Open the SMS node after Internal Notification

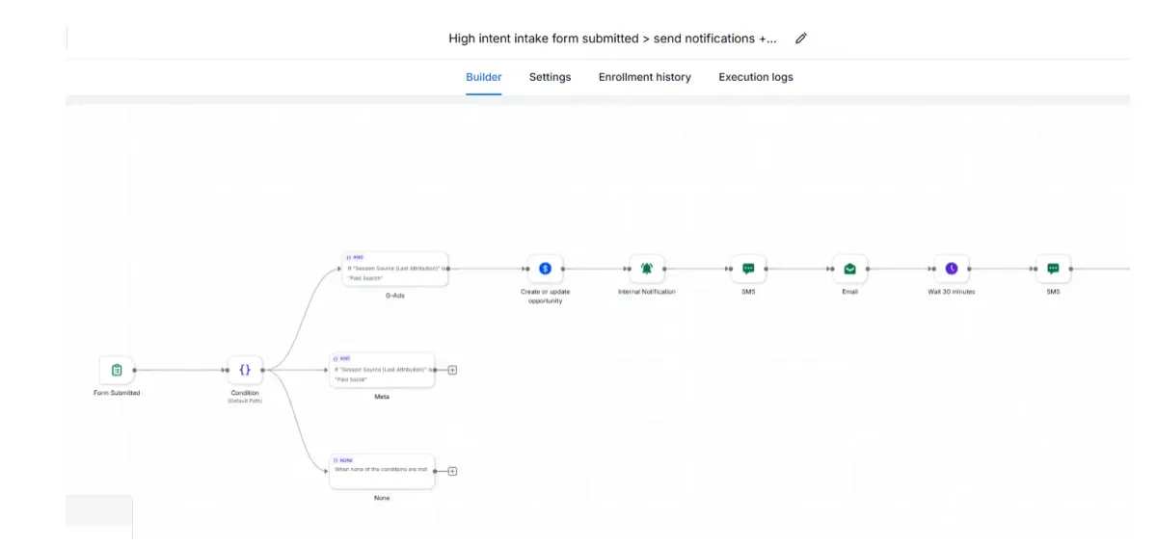coord(748,269)
